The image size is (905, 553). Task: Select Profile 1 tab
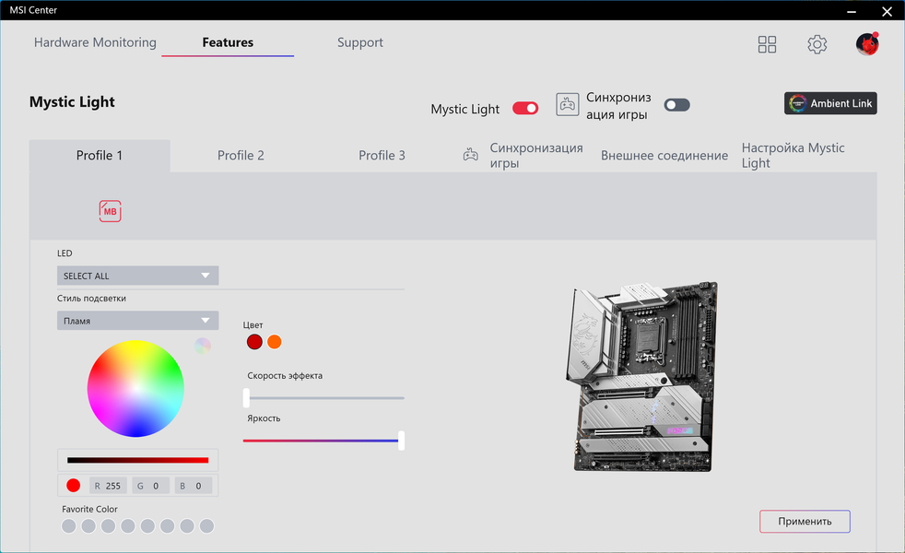coord(100,155)
